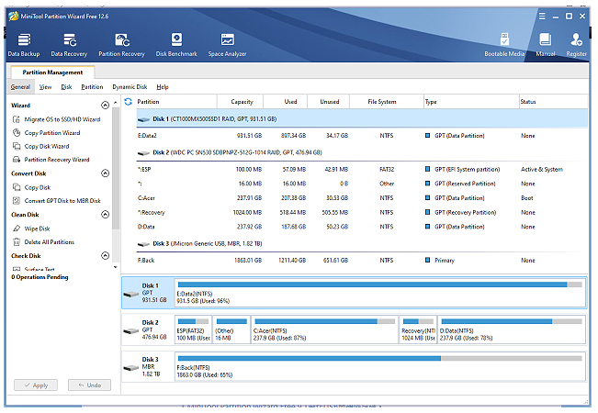The image size is (598, 413).
Task: Select the F:Back partition row
Action: pos(362,261)
